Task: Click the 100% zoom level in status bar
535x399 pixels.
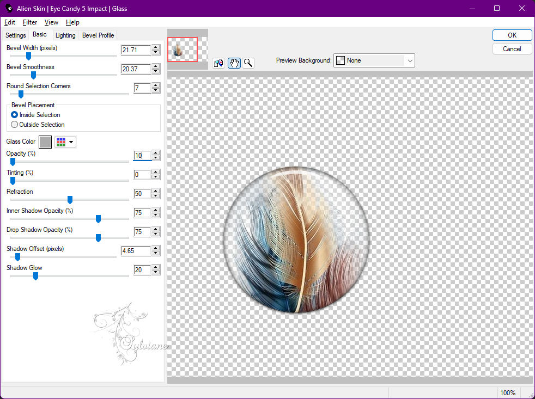Action: (507, 393)
